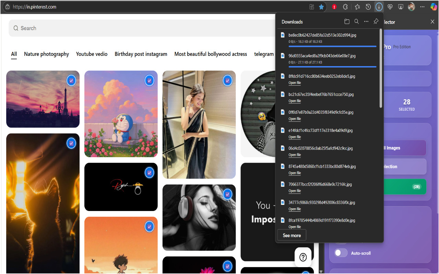
Task: Uncheck the Eiffel Tower sunset image checkbox
Action: click(71, 80)
